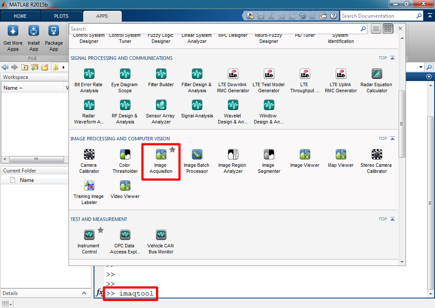Launch Image Batch Processor app
Image resolution: width=435 pixels, height=308 pixels.
(197, 161)
